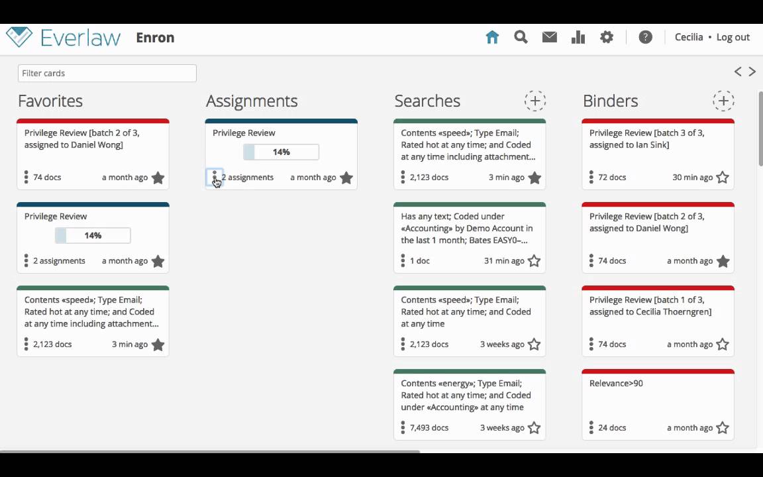Open binder Privilege Review batch 3 of 3

(646, 138)
